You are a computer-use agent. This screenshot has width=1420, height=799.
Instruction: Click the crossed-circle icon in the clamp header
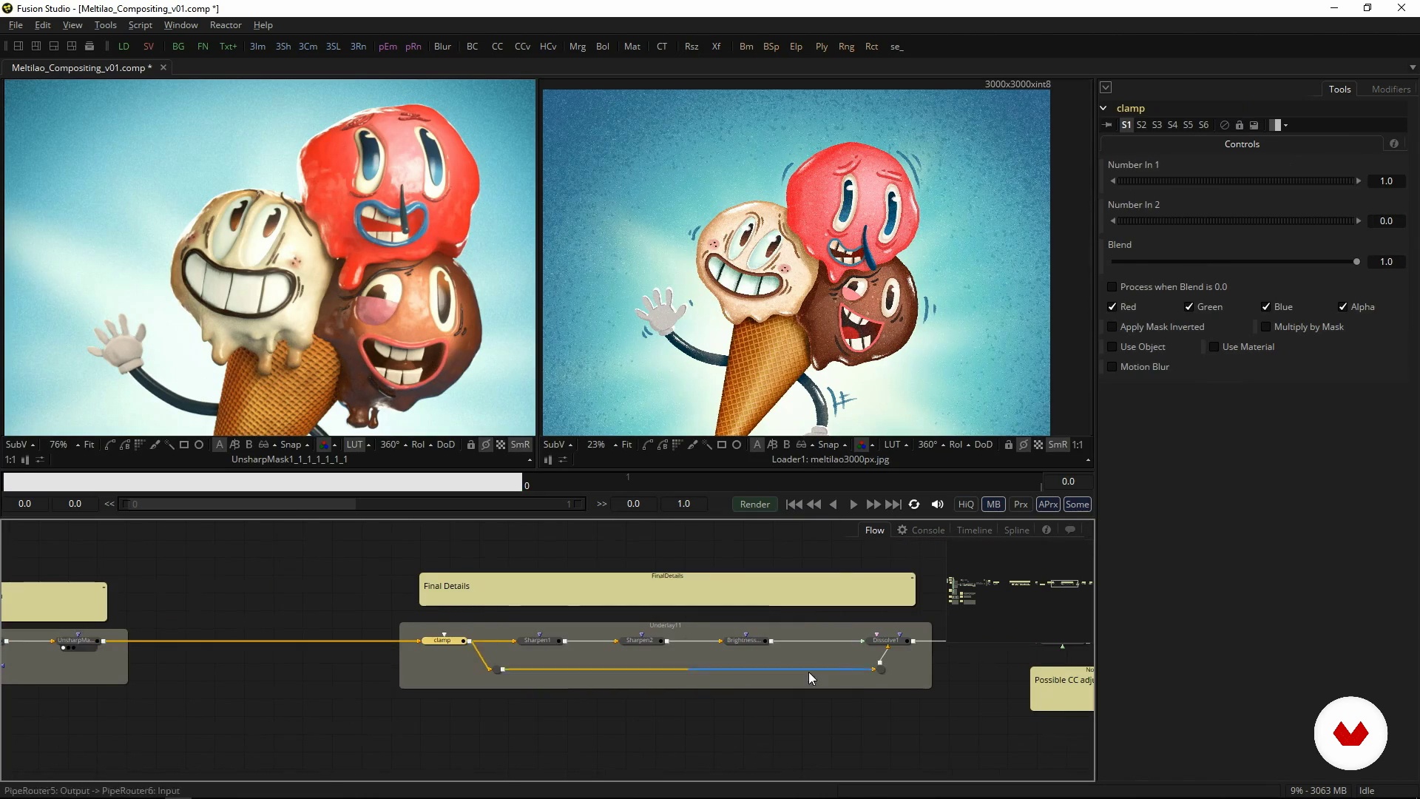click(x=1225, y=125)
